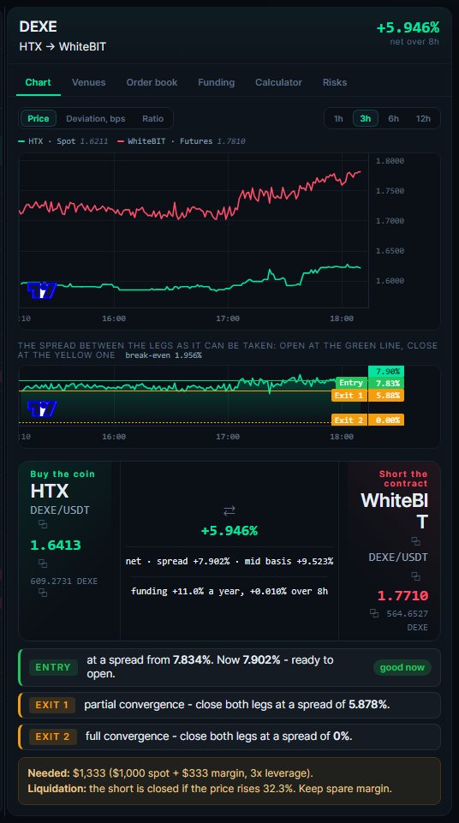Click the 609.2731 DEXE quantity text

(x=64, y=581)
